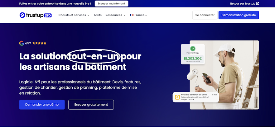
Task: Click the French flag icon
Action: pos(132,15)
